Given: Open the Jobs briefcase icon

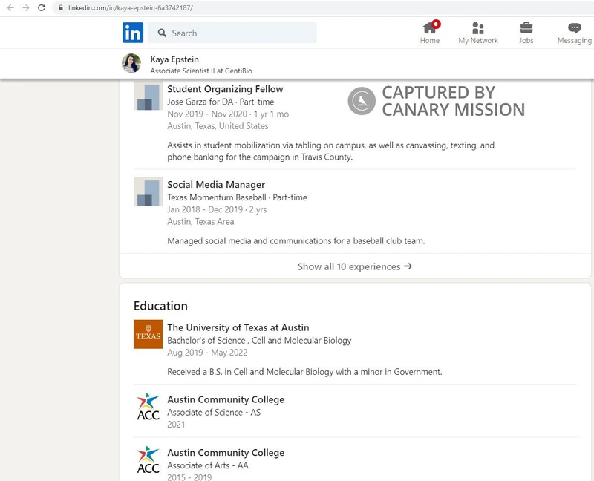Looking at the screenshot, I should 526,30.
